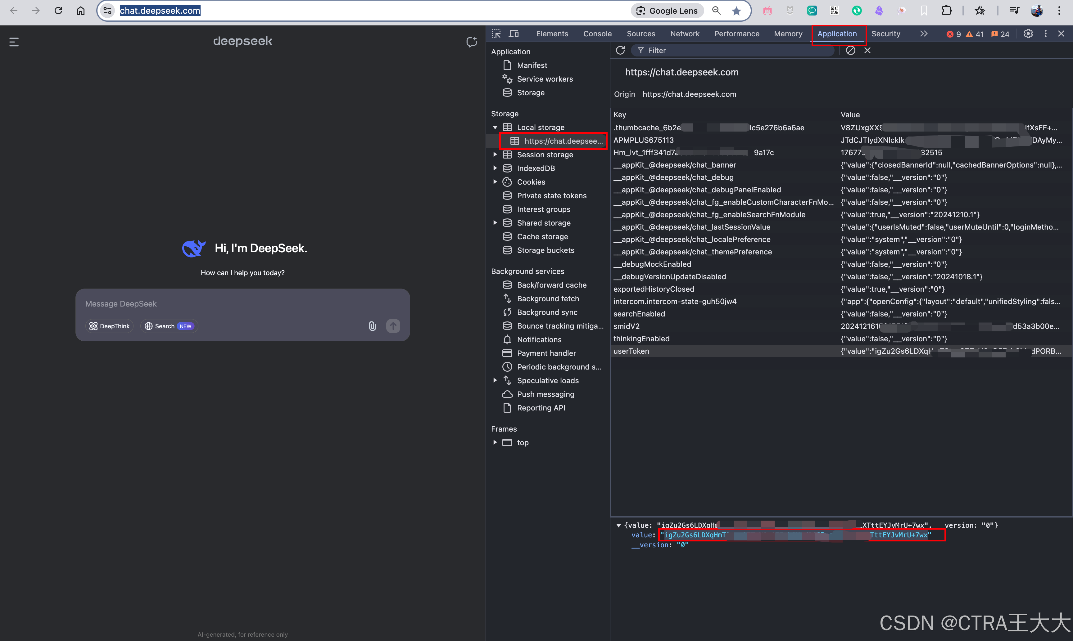This screenshot has width=1073, height=641.
Task: Select the thinkingEnabled key row
Action: (841, 338)
